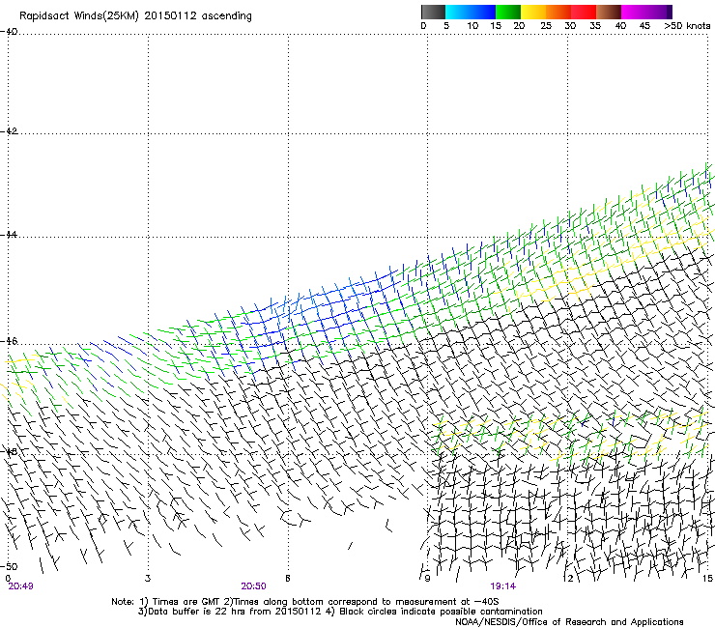
Task: Click the longitude 6 axis label
Action: pyautogui.click(x=288, y=579)
